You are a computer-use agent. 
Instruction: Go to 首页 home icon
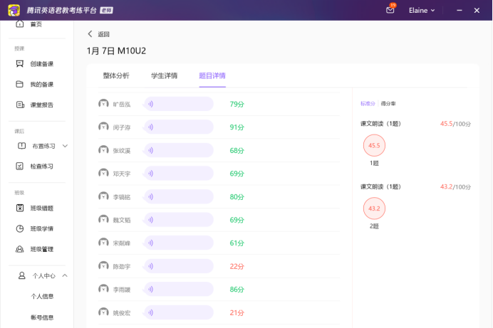coord(20,24)
